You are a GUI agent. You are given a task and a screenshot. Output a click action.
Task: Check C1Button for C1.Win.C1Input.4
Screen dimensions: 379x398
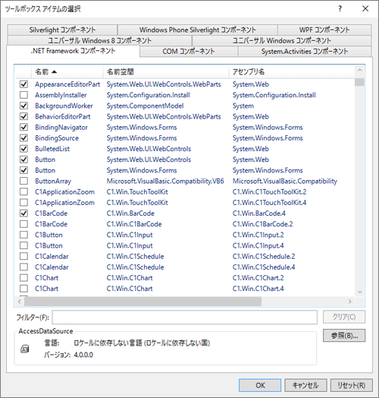pos(23,245)
